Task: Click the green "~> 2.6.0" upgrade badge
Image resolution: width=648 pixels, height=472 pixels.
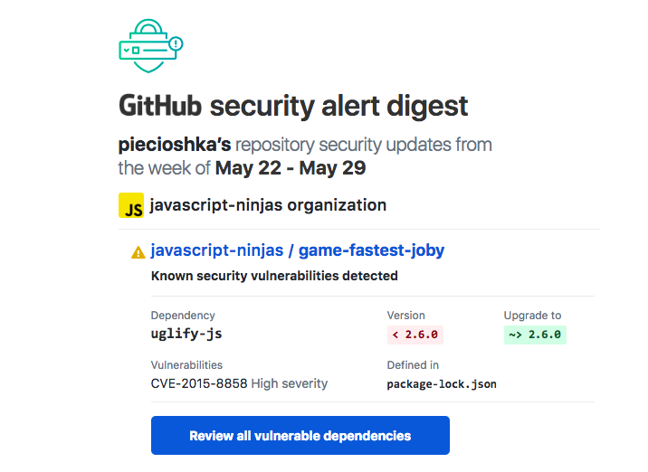Action: 535,335
